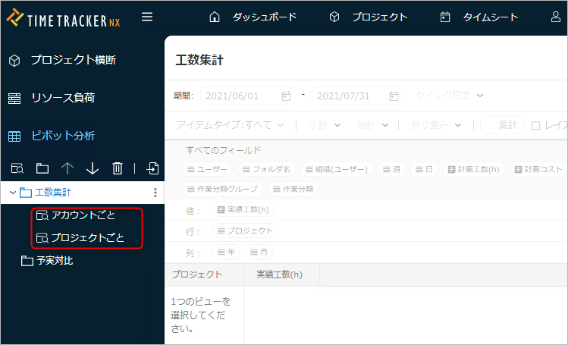The height and width of the screenshot is (345, 568).
Task: Expand the クイック設定 dropdown
Action: click(x=449, y=96)
